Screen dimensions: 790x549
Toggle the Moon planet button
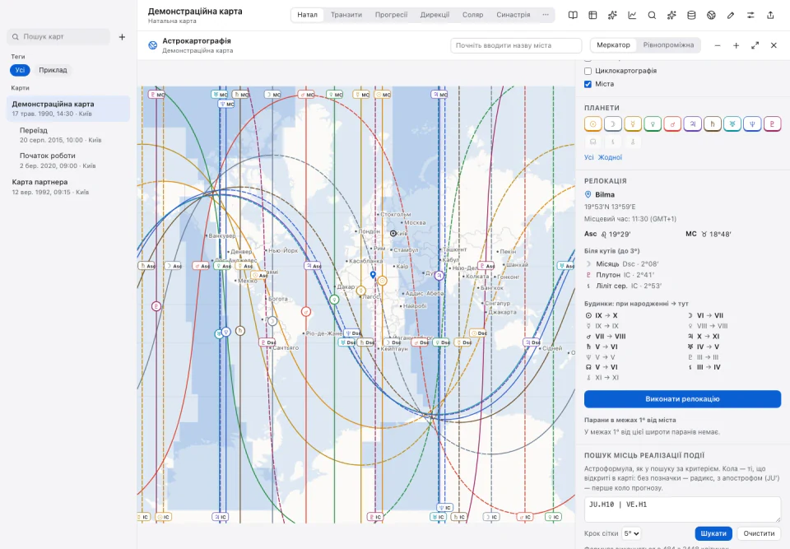(612, 124)
